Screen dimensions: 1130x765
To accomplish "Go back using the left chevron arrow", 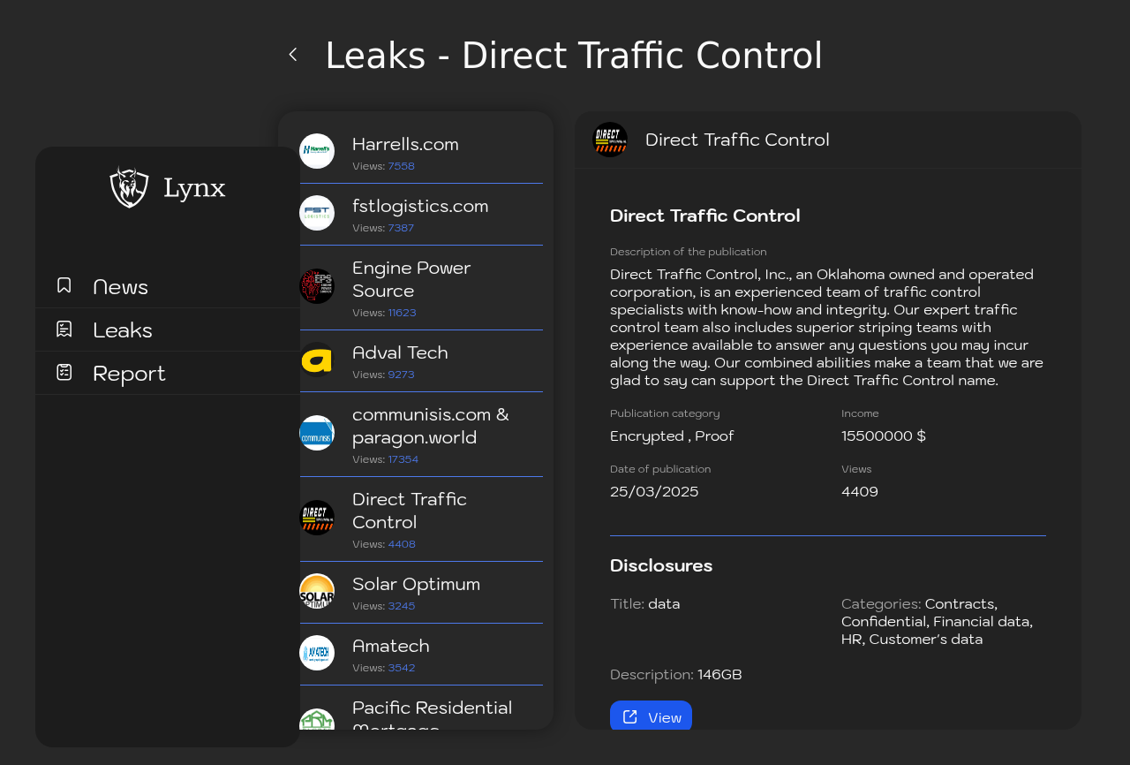I will (x=293, y=55).
